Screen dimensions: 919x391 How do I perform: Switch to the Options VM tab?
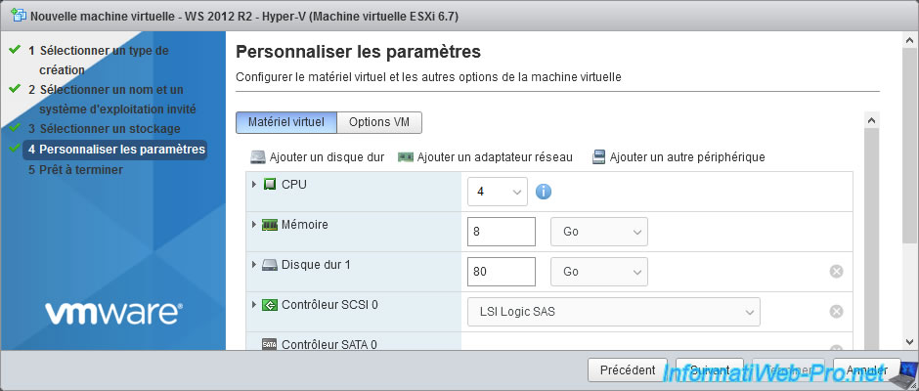click(379, 122)
